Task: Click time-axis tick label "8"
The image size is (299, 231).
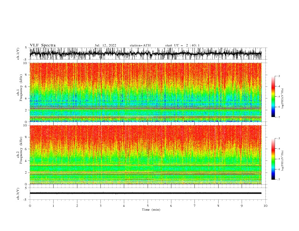Action: (218, 206)
